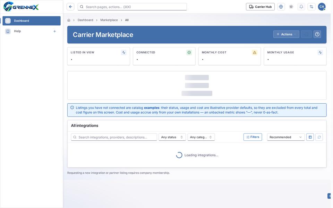Select Dashboard in the sidebar
The image size is (333, 208).
[32, 21]
